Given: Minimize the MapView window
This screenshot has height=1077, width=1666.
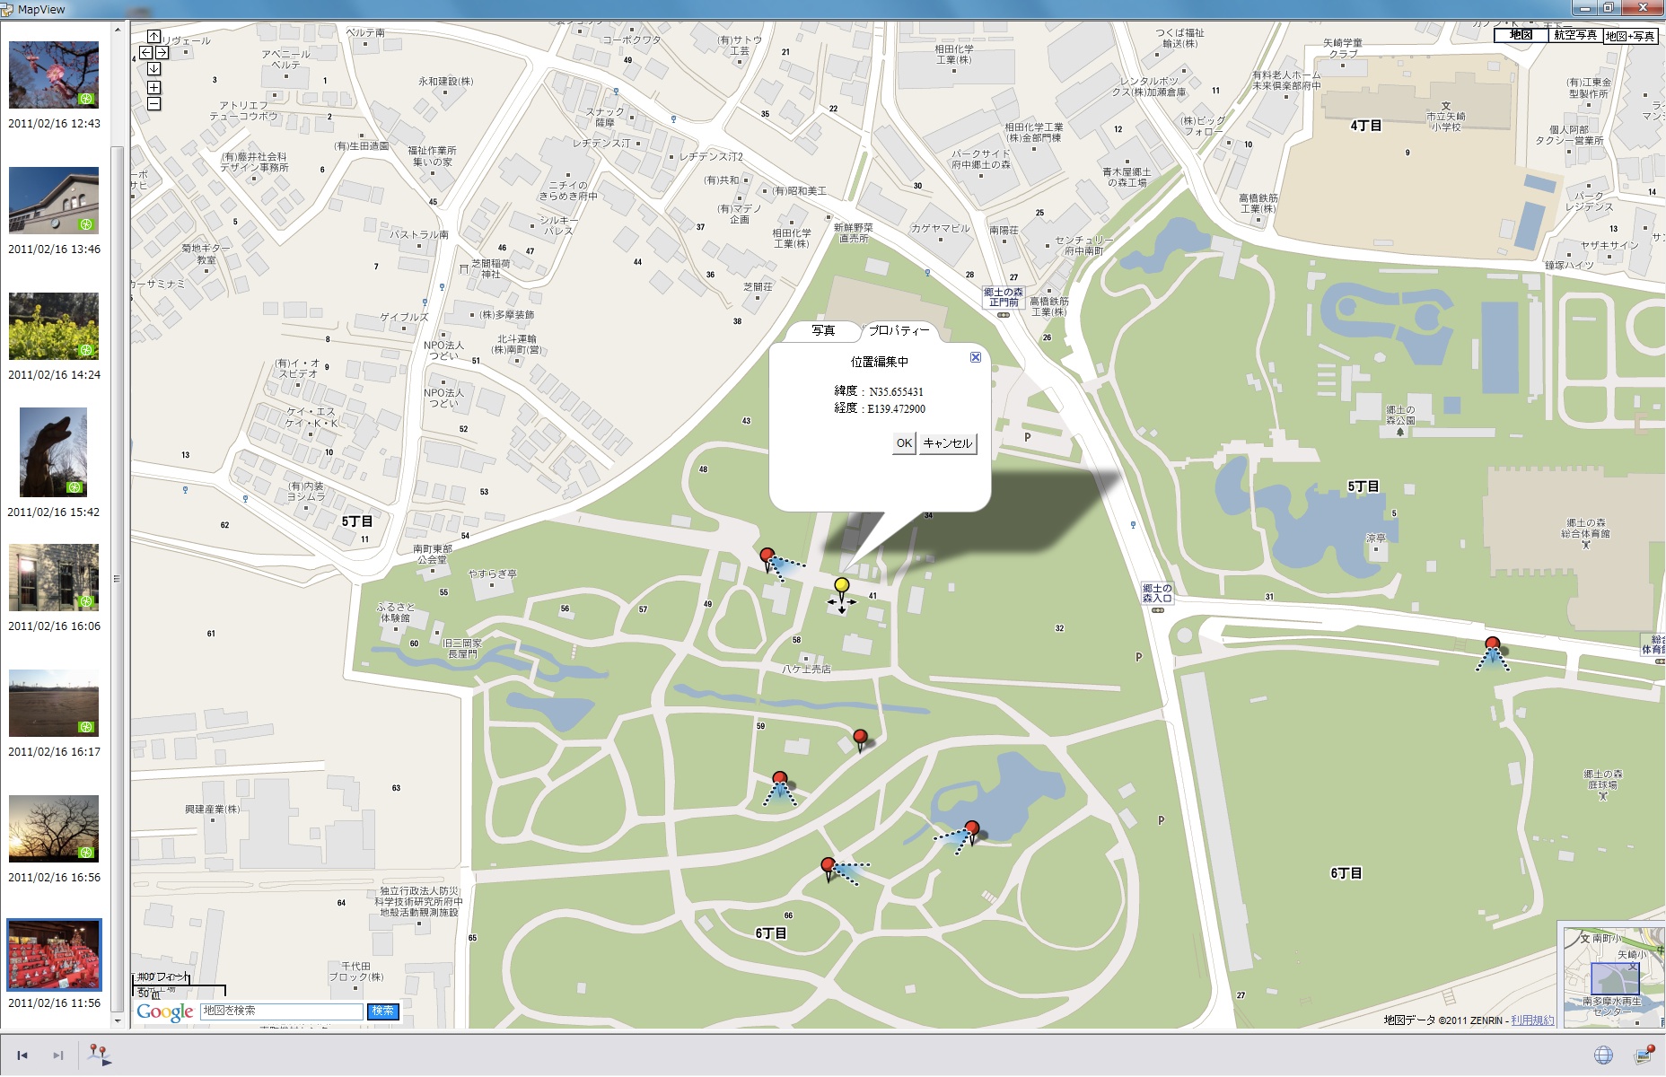Looking at the screenshot, I should coord(1584,8).
